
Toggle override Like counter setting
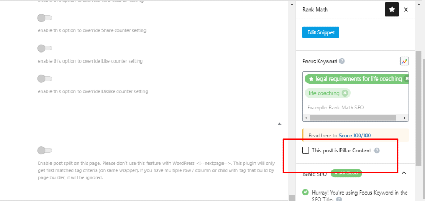(x=45, y=48)
